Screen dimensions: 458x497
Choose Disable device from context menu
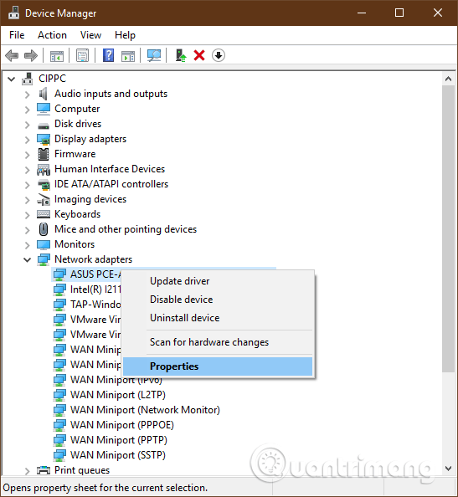pos(218,300)
